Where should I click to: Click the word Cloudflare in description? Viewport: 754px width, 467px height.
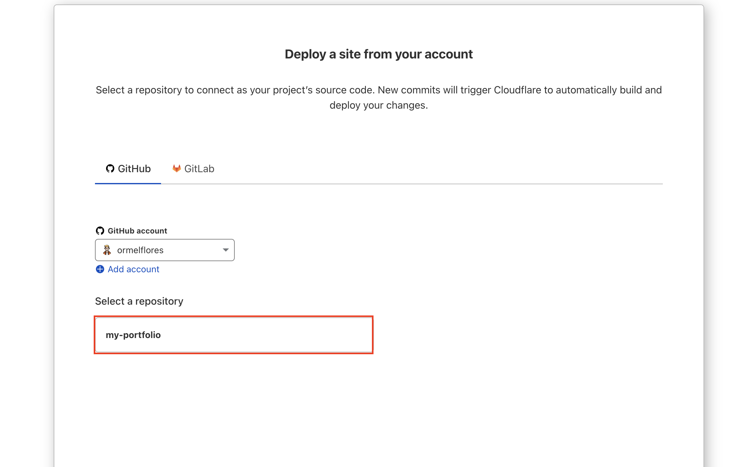click(x=517, y=90)
